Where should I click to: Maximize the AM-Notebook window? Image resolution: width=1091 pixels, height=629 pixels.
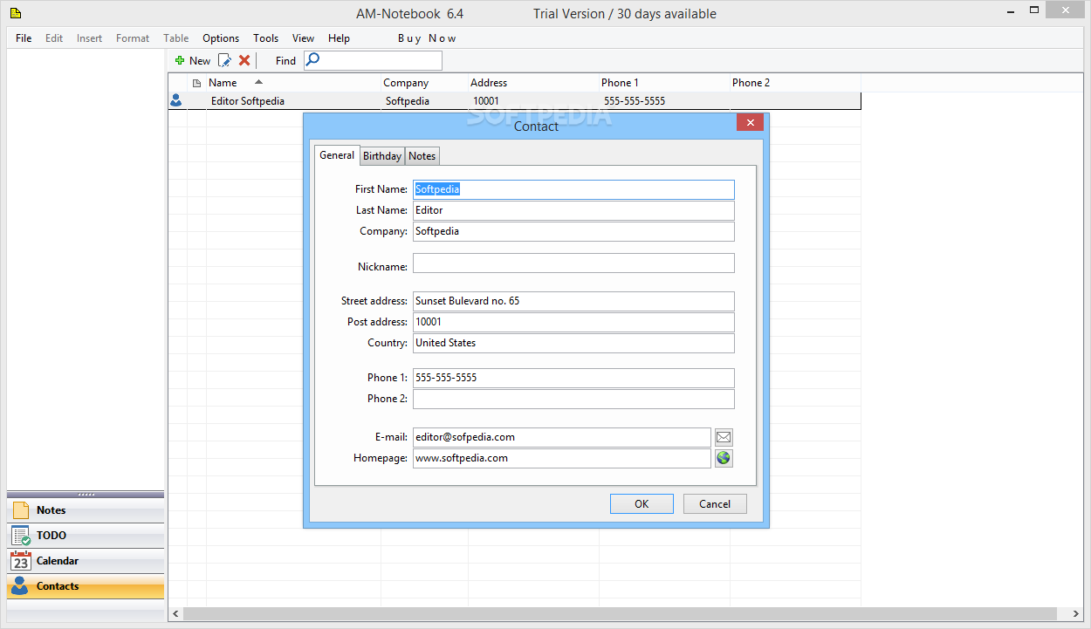[x=1034, y=10]
